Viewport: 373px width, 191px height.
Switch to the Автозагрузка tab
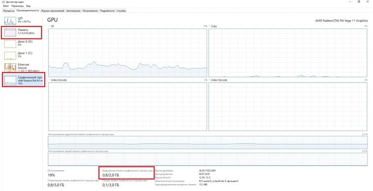[73, 11]
